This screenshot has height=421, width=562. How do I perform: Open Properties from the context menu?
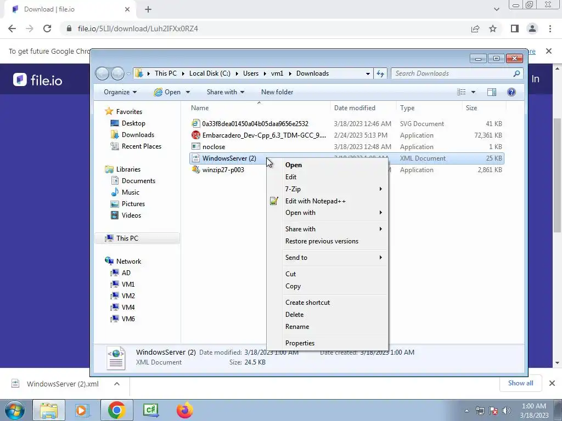(300, 343)
